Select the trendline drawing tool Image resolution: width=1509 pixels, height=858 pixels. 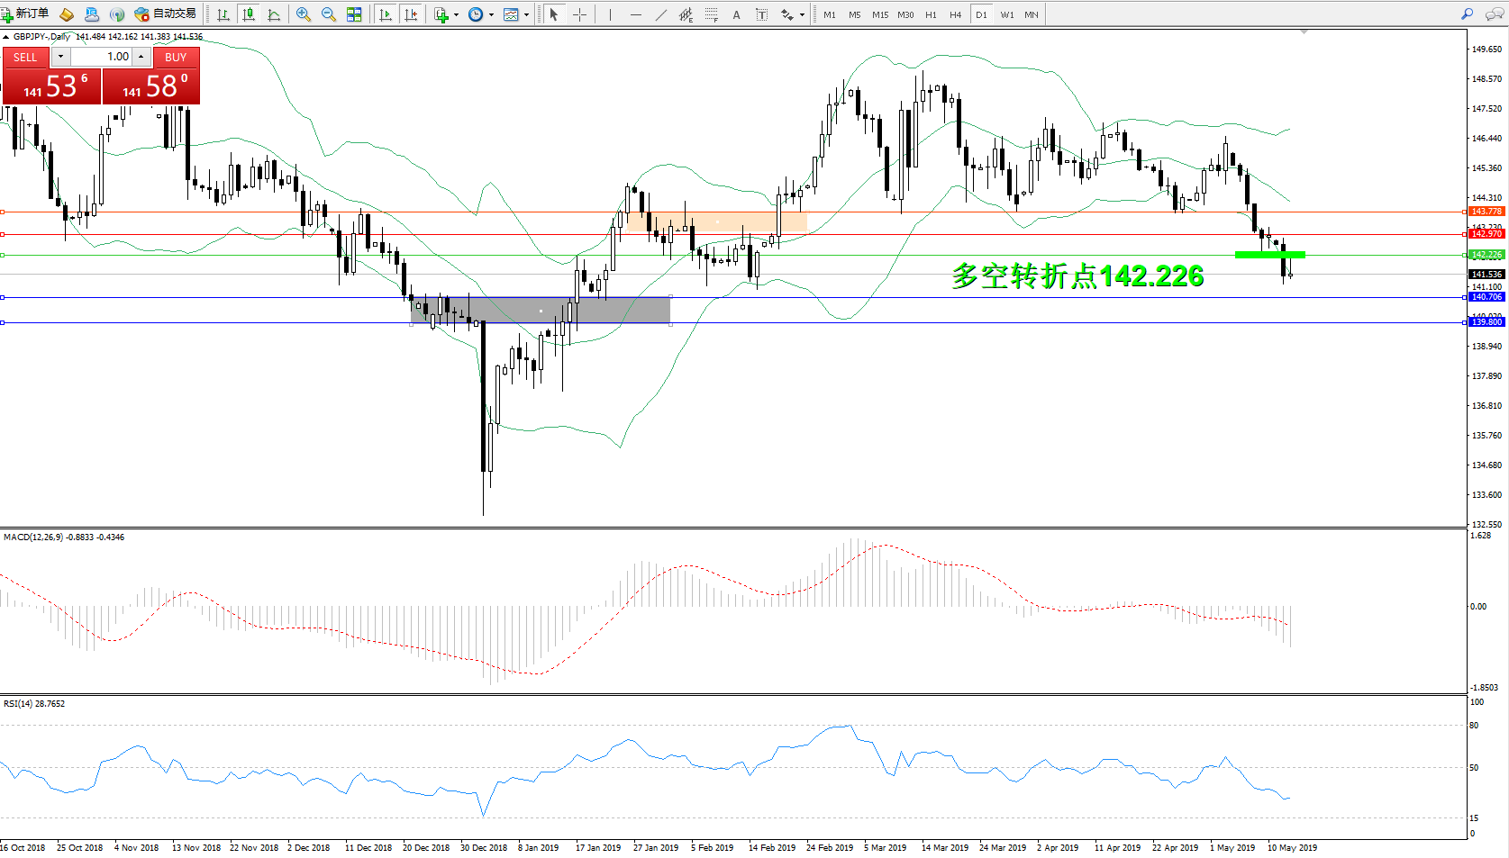point(661,14)
